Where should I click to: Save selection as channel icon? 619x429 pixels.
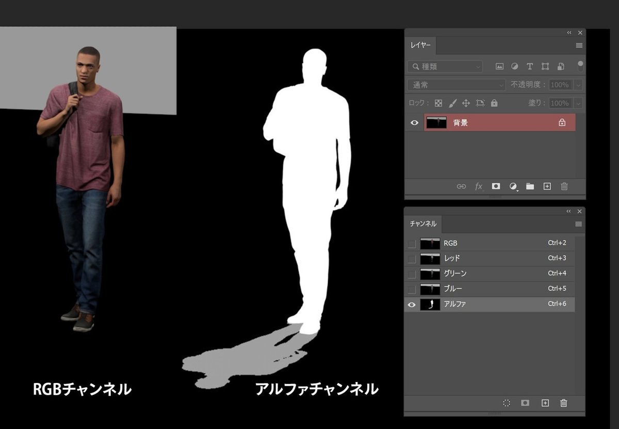click(525, 403)
